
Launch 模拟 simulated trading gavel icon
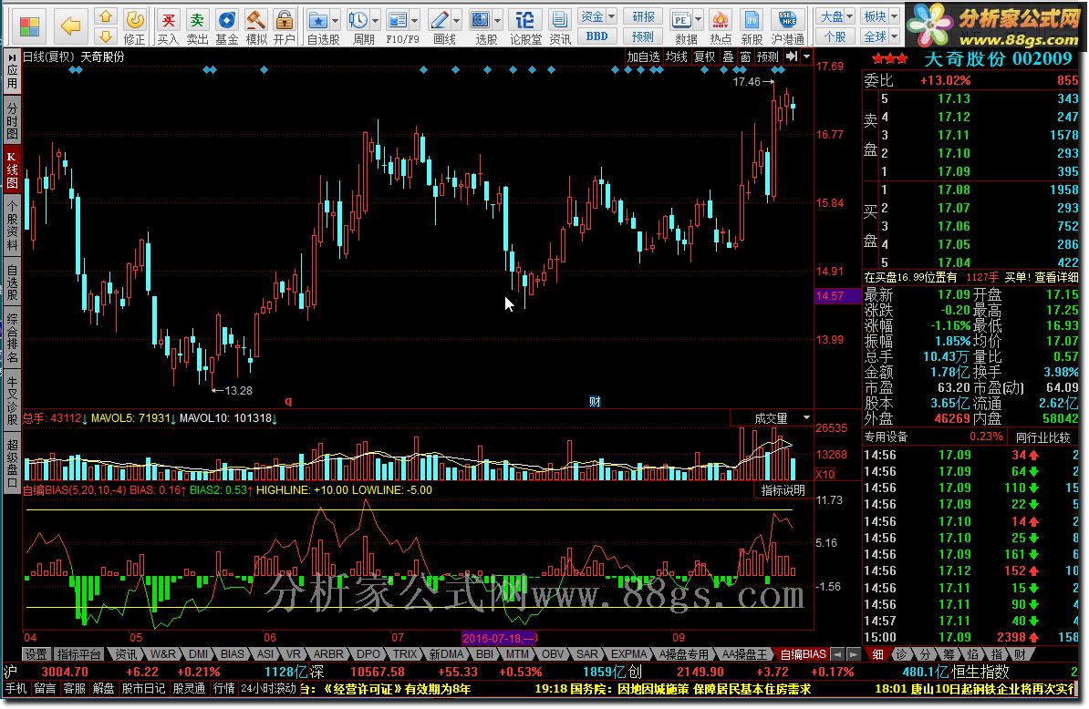pyautogui.click(x=256, y=20)
